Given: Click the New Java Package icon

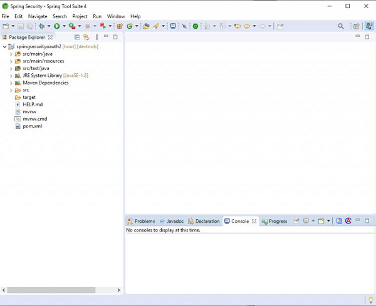Looking at the screenshot, I should pyautogui.click(x=120, y=26).
